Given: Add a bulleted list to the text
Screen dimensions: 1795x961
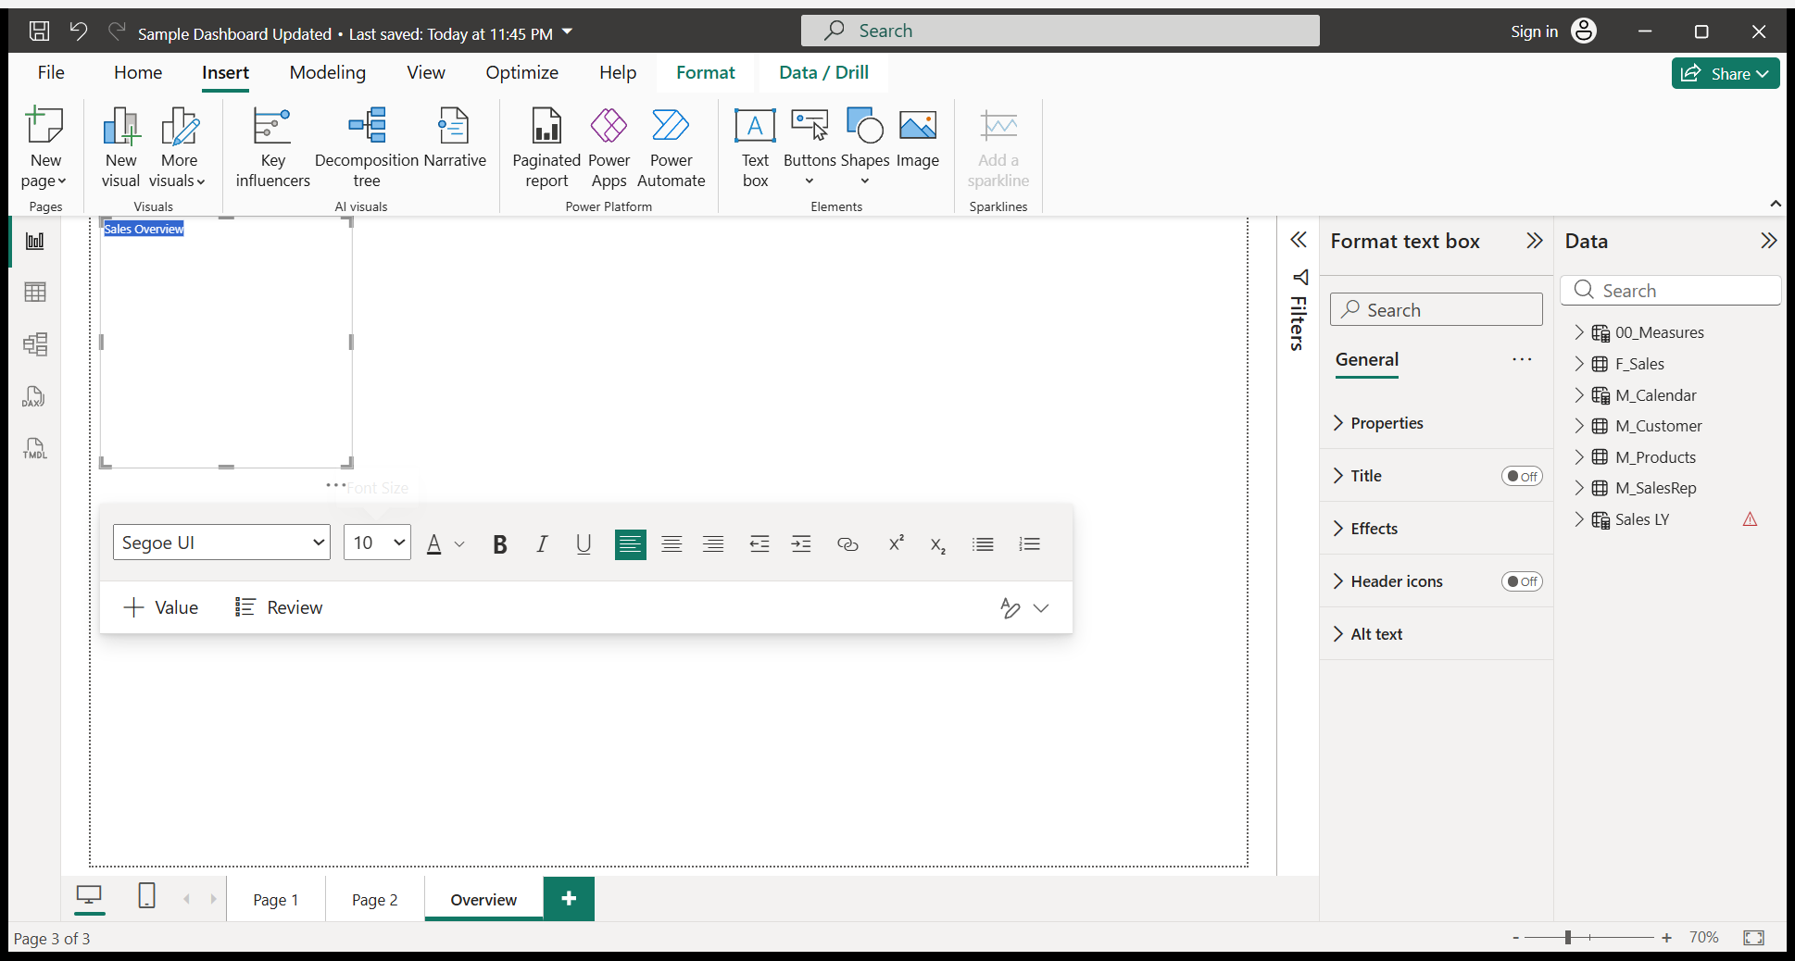Looking at the screenshot, I should (983, 544).
